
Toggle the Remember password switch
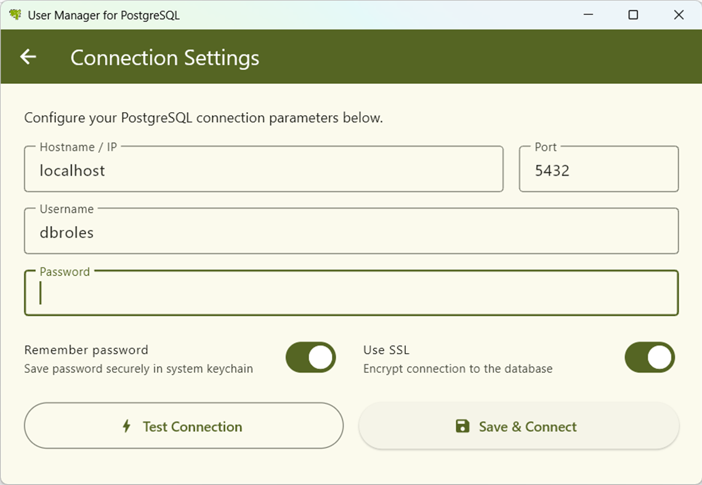(311, 357)
